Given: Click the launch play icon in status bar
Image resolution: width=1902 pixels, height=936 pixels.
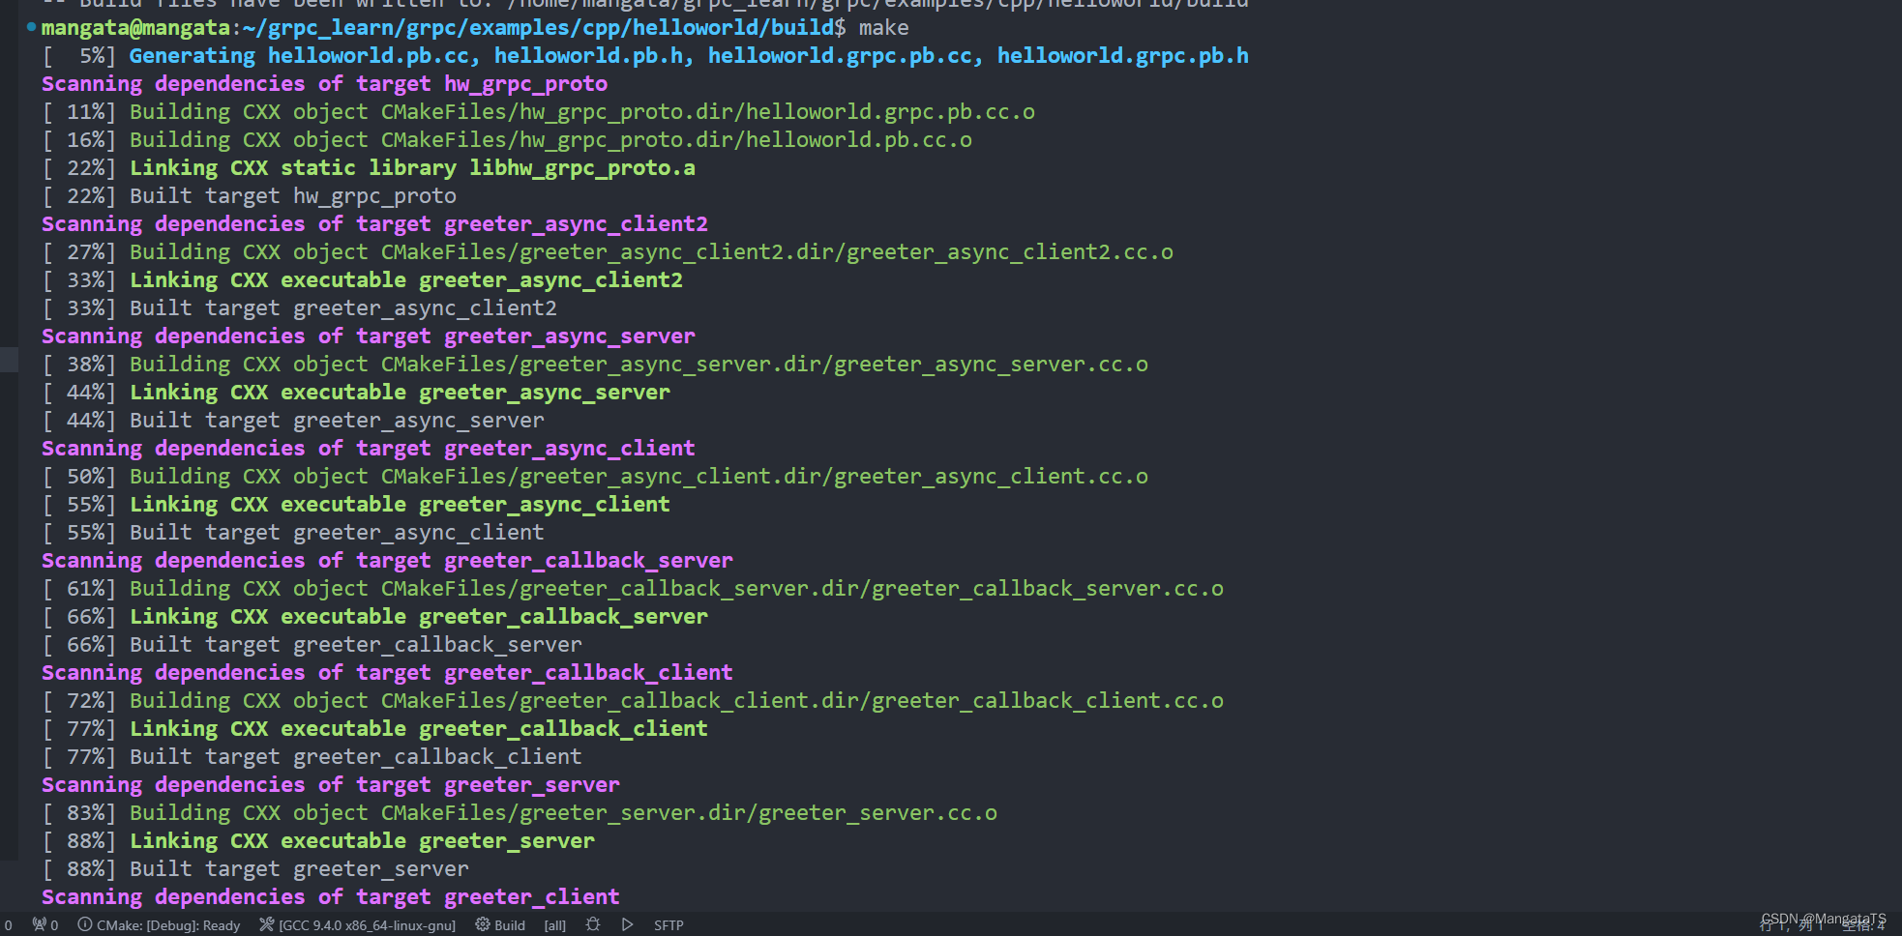Looking at the screenshot, I should click(x=627, y=924).
